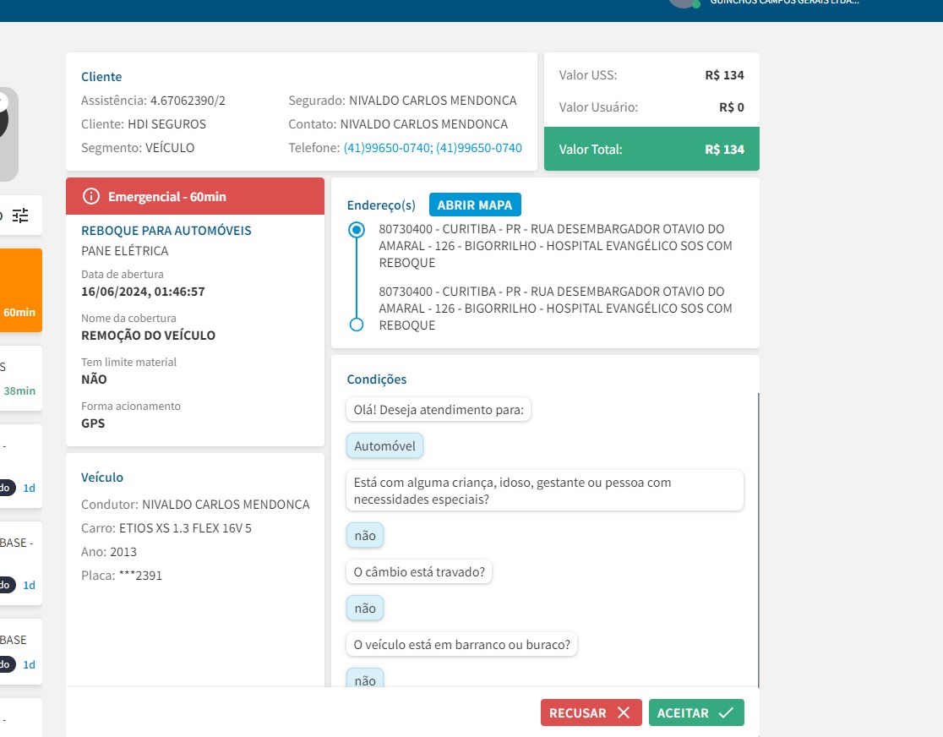The width and height of the screenshot is (943, 737).
Task: Call the second listed phone number
Action: tap(479, 148)
